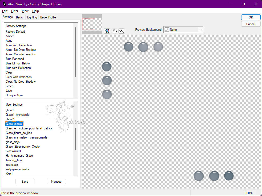Image resolution: width=262 pixels, height=196 pixels.
Task: Choose Blue Flattened preset
Action: tap(15, 59)
